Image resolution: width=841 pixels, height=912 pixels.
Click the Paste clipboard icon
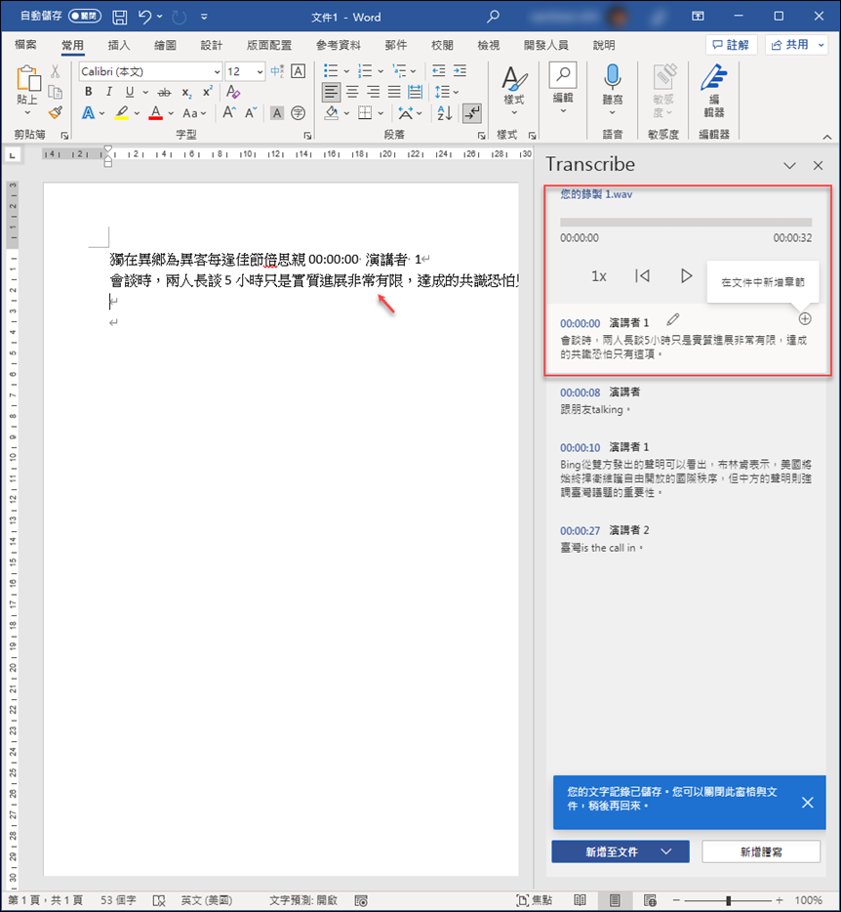point(27,79)
